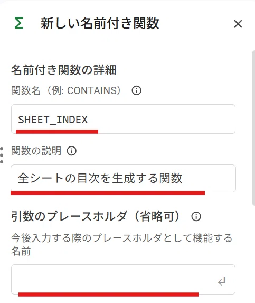Click the green sigma function icon

19,23
